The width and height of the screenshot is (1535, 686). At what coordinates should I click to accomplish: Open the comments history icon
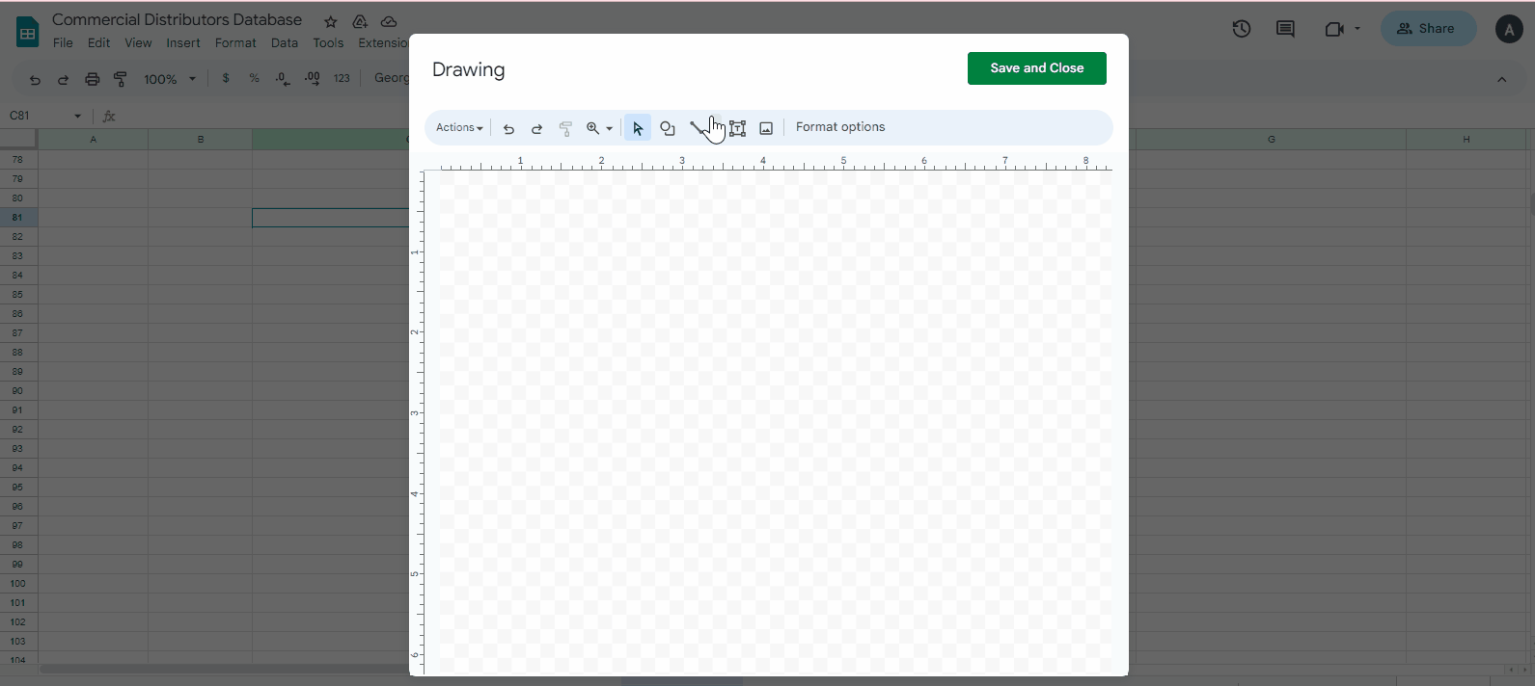point(1285,29)
